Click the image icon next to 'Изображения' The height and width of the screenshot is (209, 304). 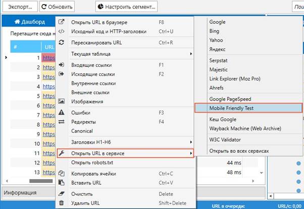[62, 101]
